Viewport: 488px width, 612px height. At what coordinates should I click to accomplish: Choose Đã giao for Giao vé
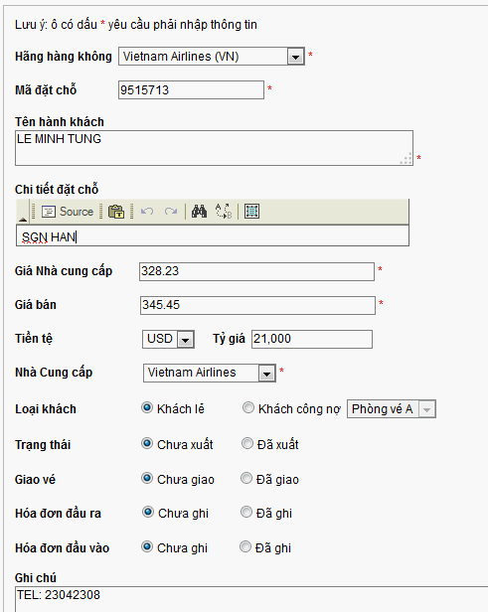246,478
